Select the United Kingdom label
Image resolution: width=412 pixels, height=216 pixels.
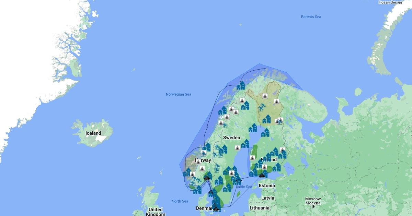click(156, 212)
